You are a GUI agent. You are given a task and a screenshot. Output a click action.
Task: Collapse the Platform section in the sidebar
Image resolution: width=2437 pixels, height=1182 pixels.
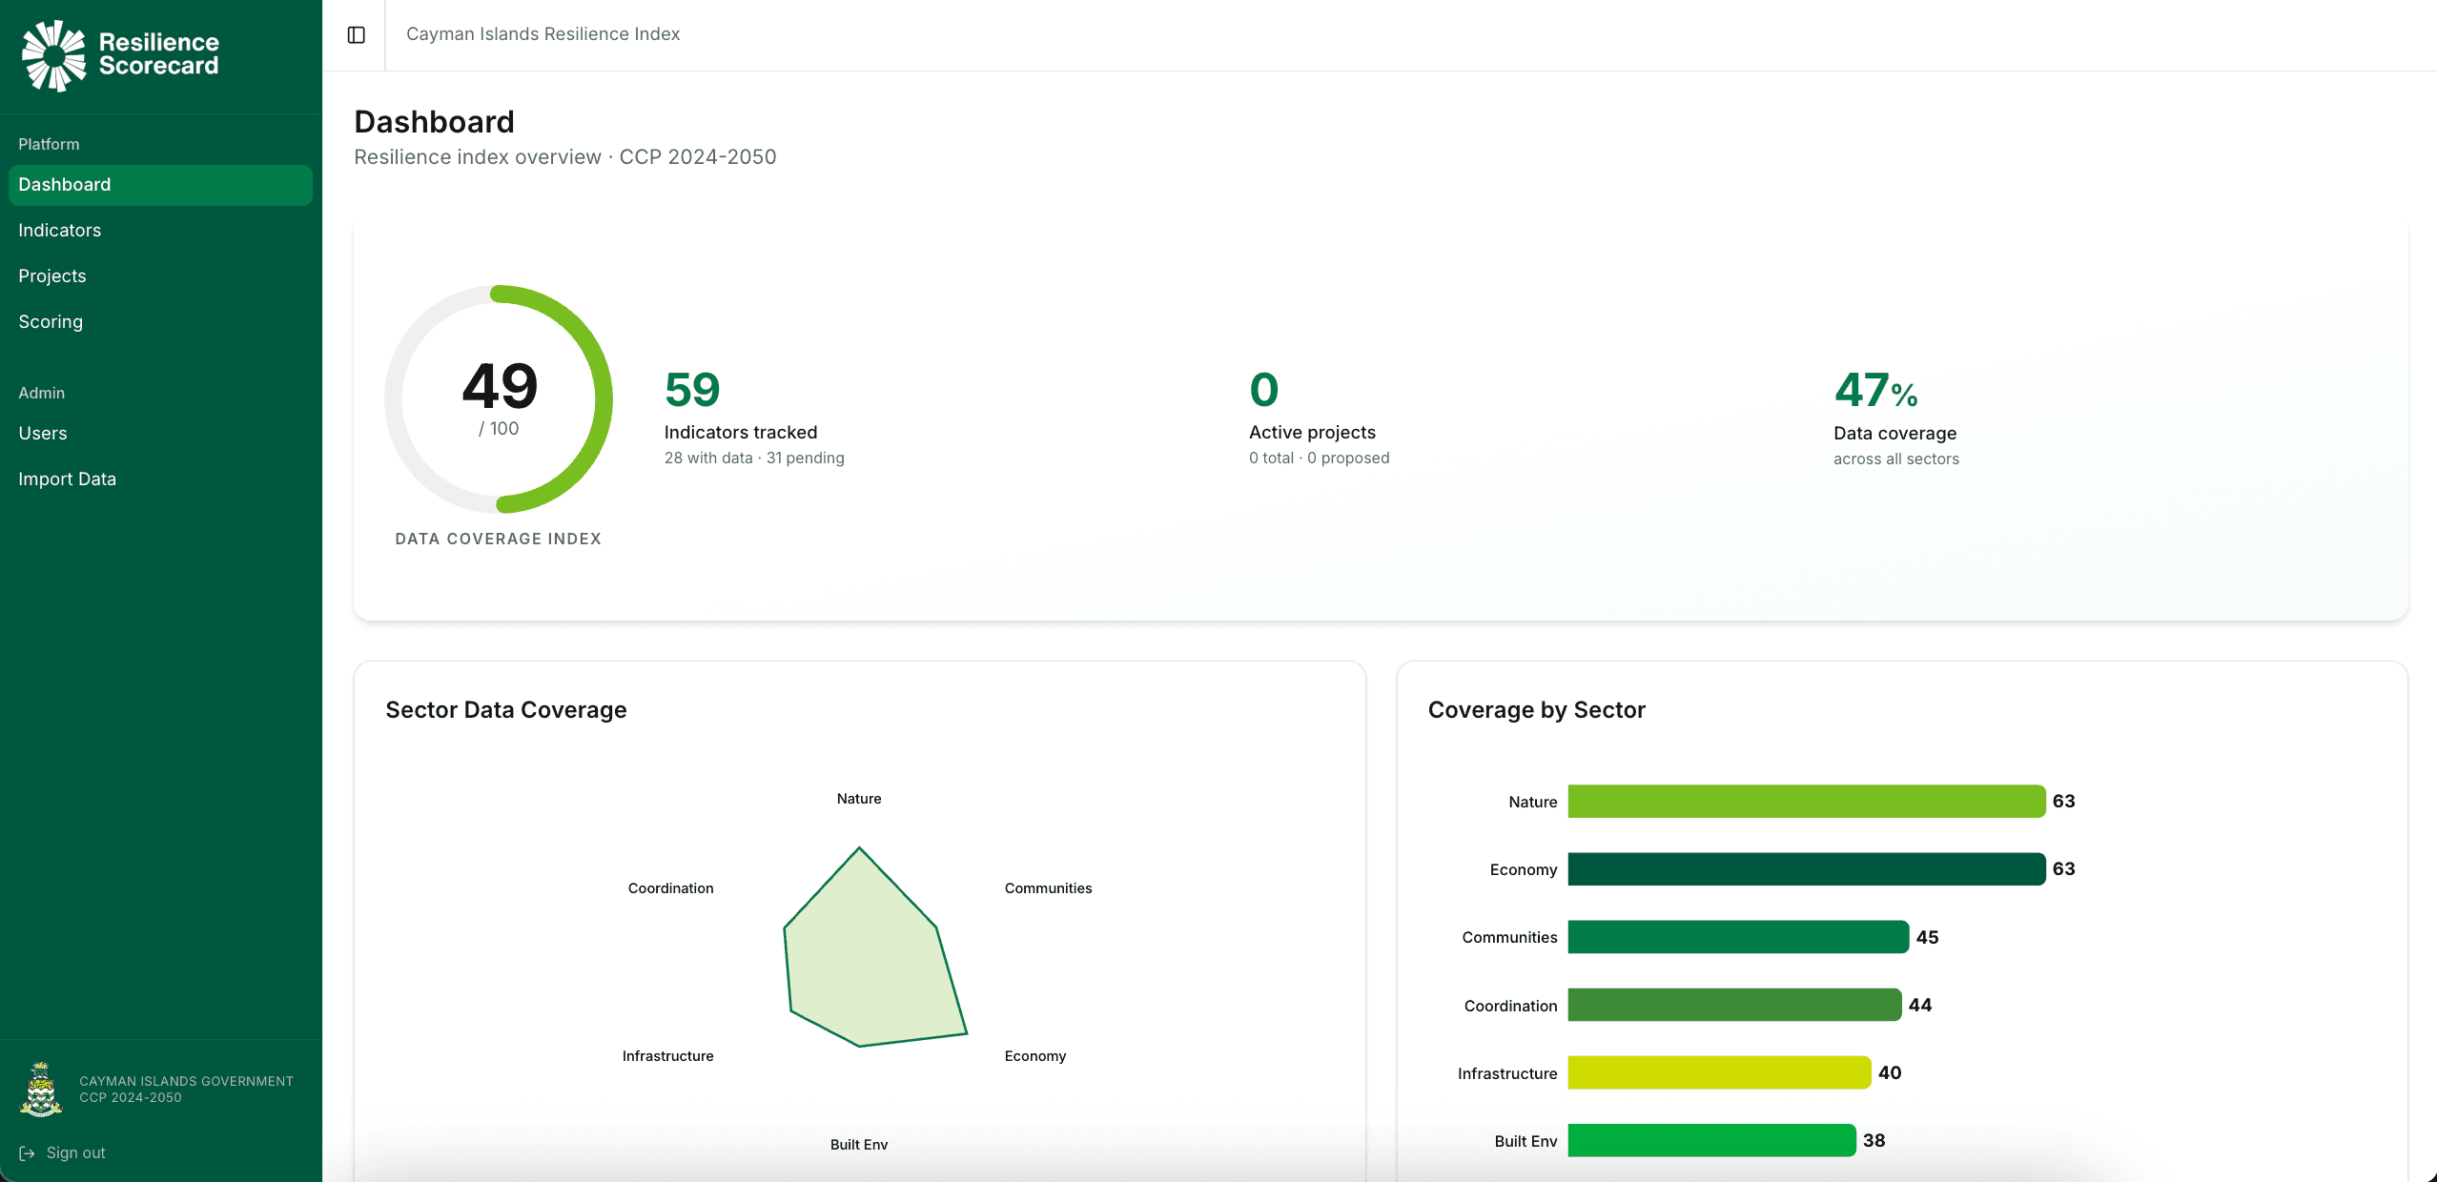(49, 144)
